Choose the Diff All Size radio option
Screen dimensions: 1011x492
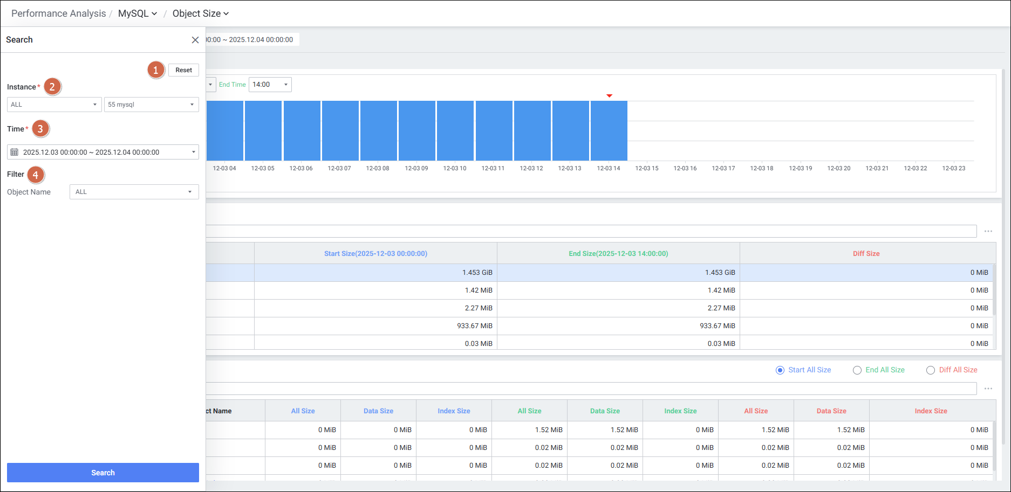(931, 370)
